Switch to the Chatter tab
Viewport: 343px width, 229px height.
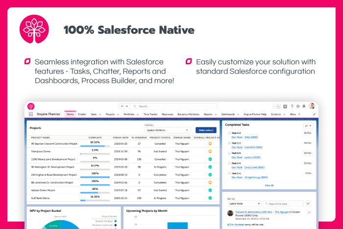[x=82, y=114]
